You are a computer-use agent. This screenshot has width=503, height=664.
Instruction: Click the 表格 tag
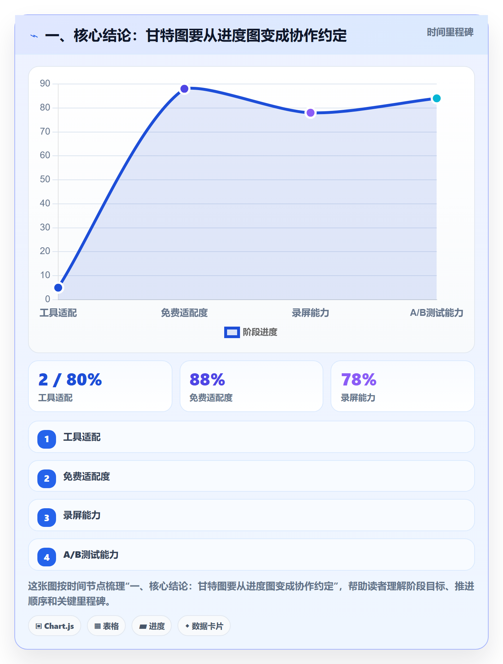pyautogui.click(x=106, y=626)
